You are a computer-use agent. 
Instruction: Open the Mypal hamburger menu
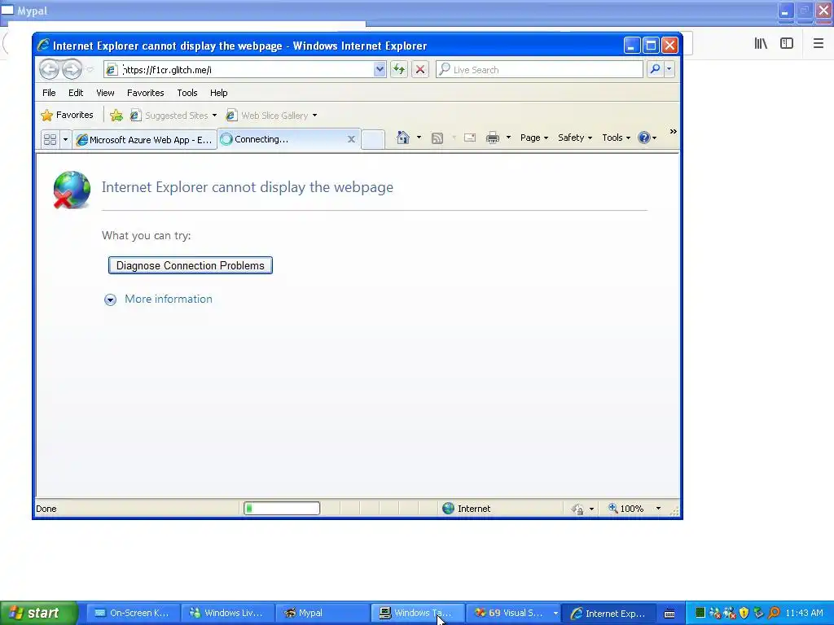818,44
